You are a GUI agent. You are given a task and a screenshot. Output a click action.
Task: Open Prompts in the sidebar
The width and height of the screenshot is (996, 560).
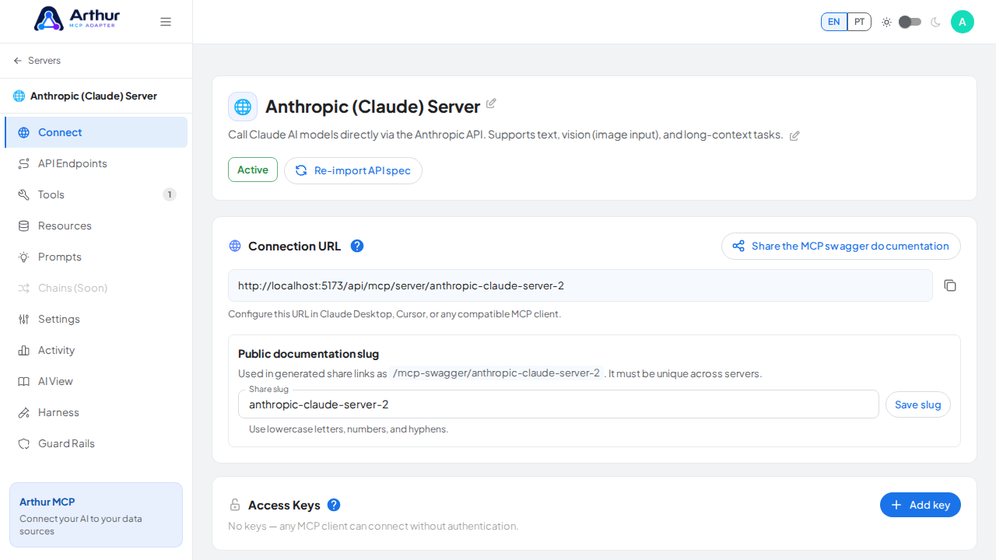point(96,257)
